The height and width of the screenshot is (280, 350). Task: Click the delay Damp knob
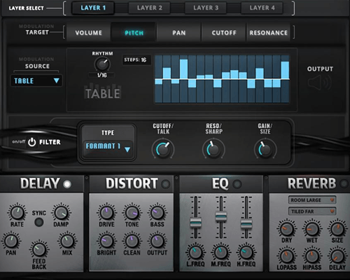pos(61,212)
